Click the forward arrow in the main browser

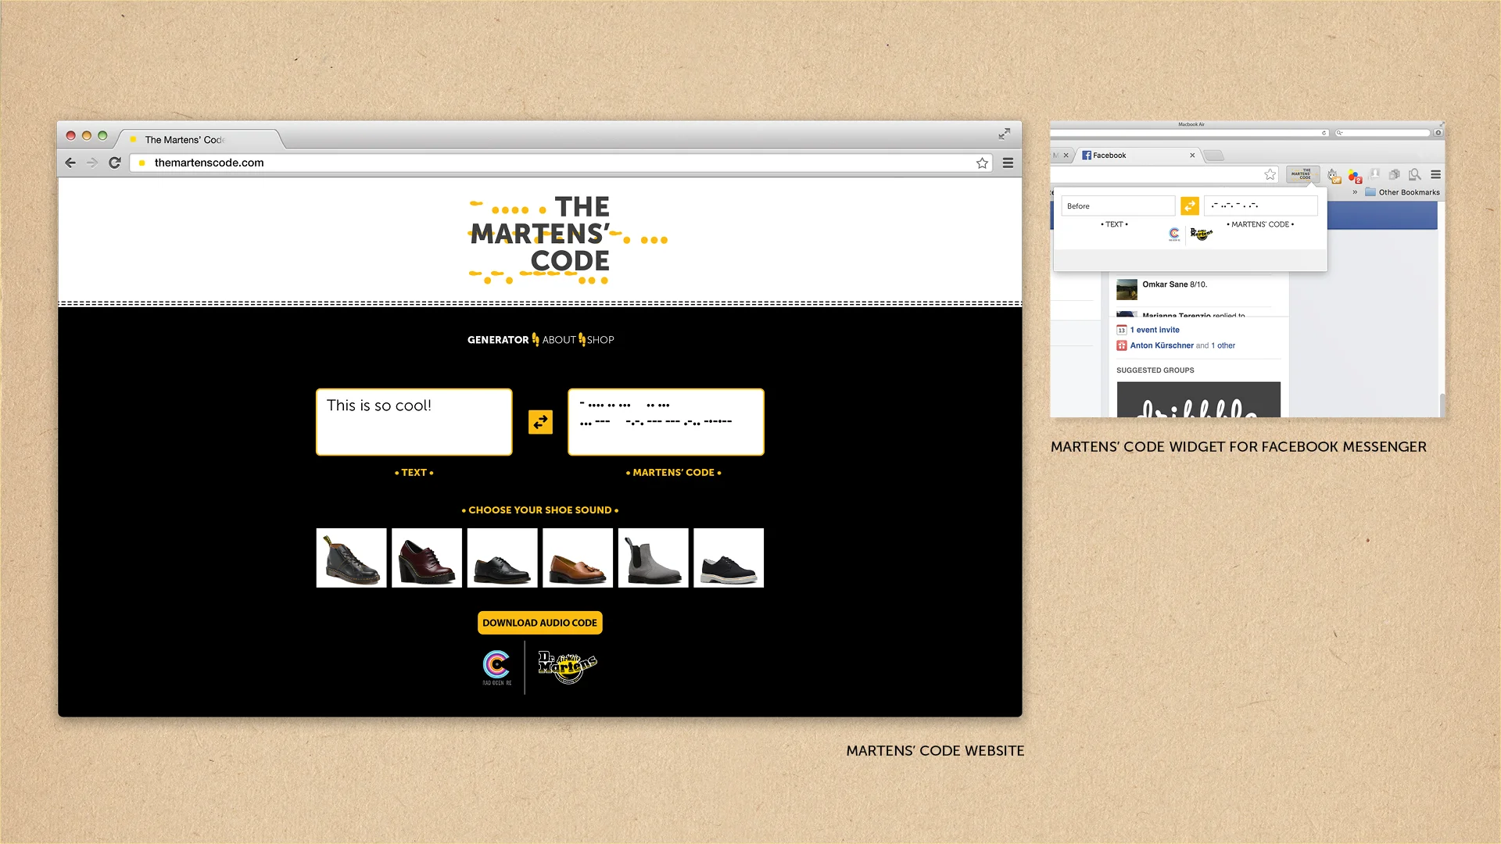pyautogui.click(x=92, y=163)
